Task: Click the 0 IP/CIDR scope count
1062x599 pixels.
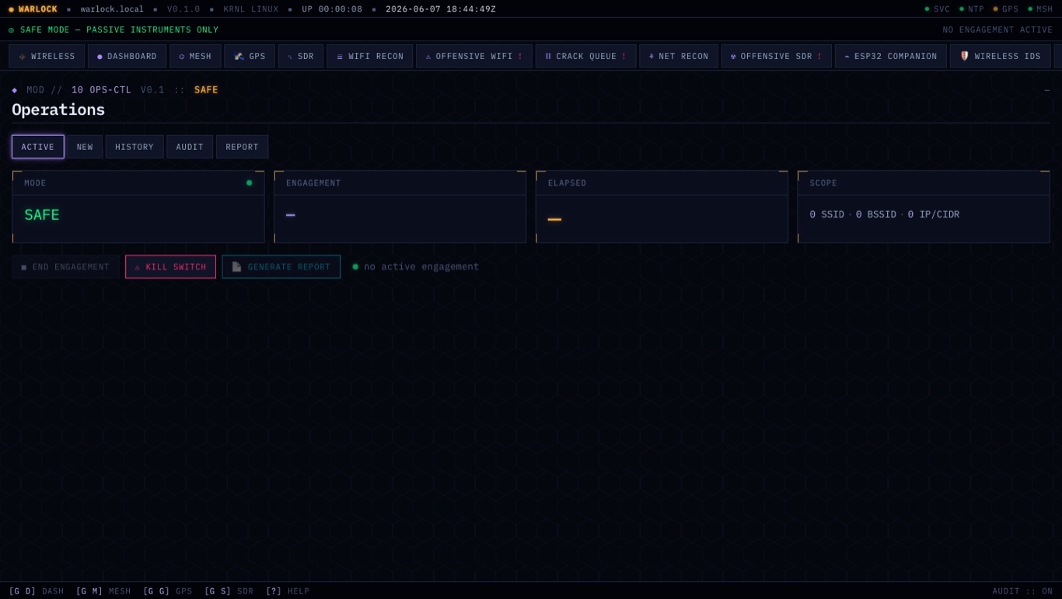Action: (x=934, y=214)
